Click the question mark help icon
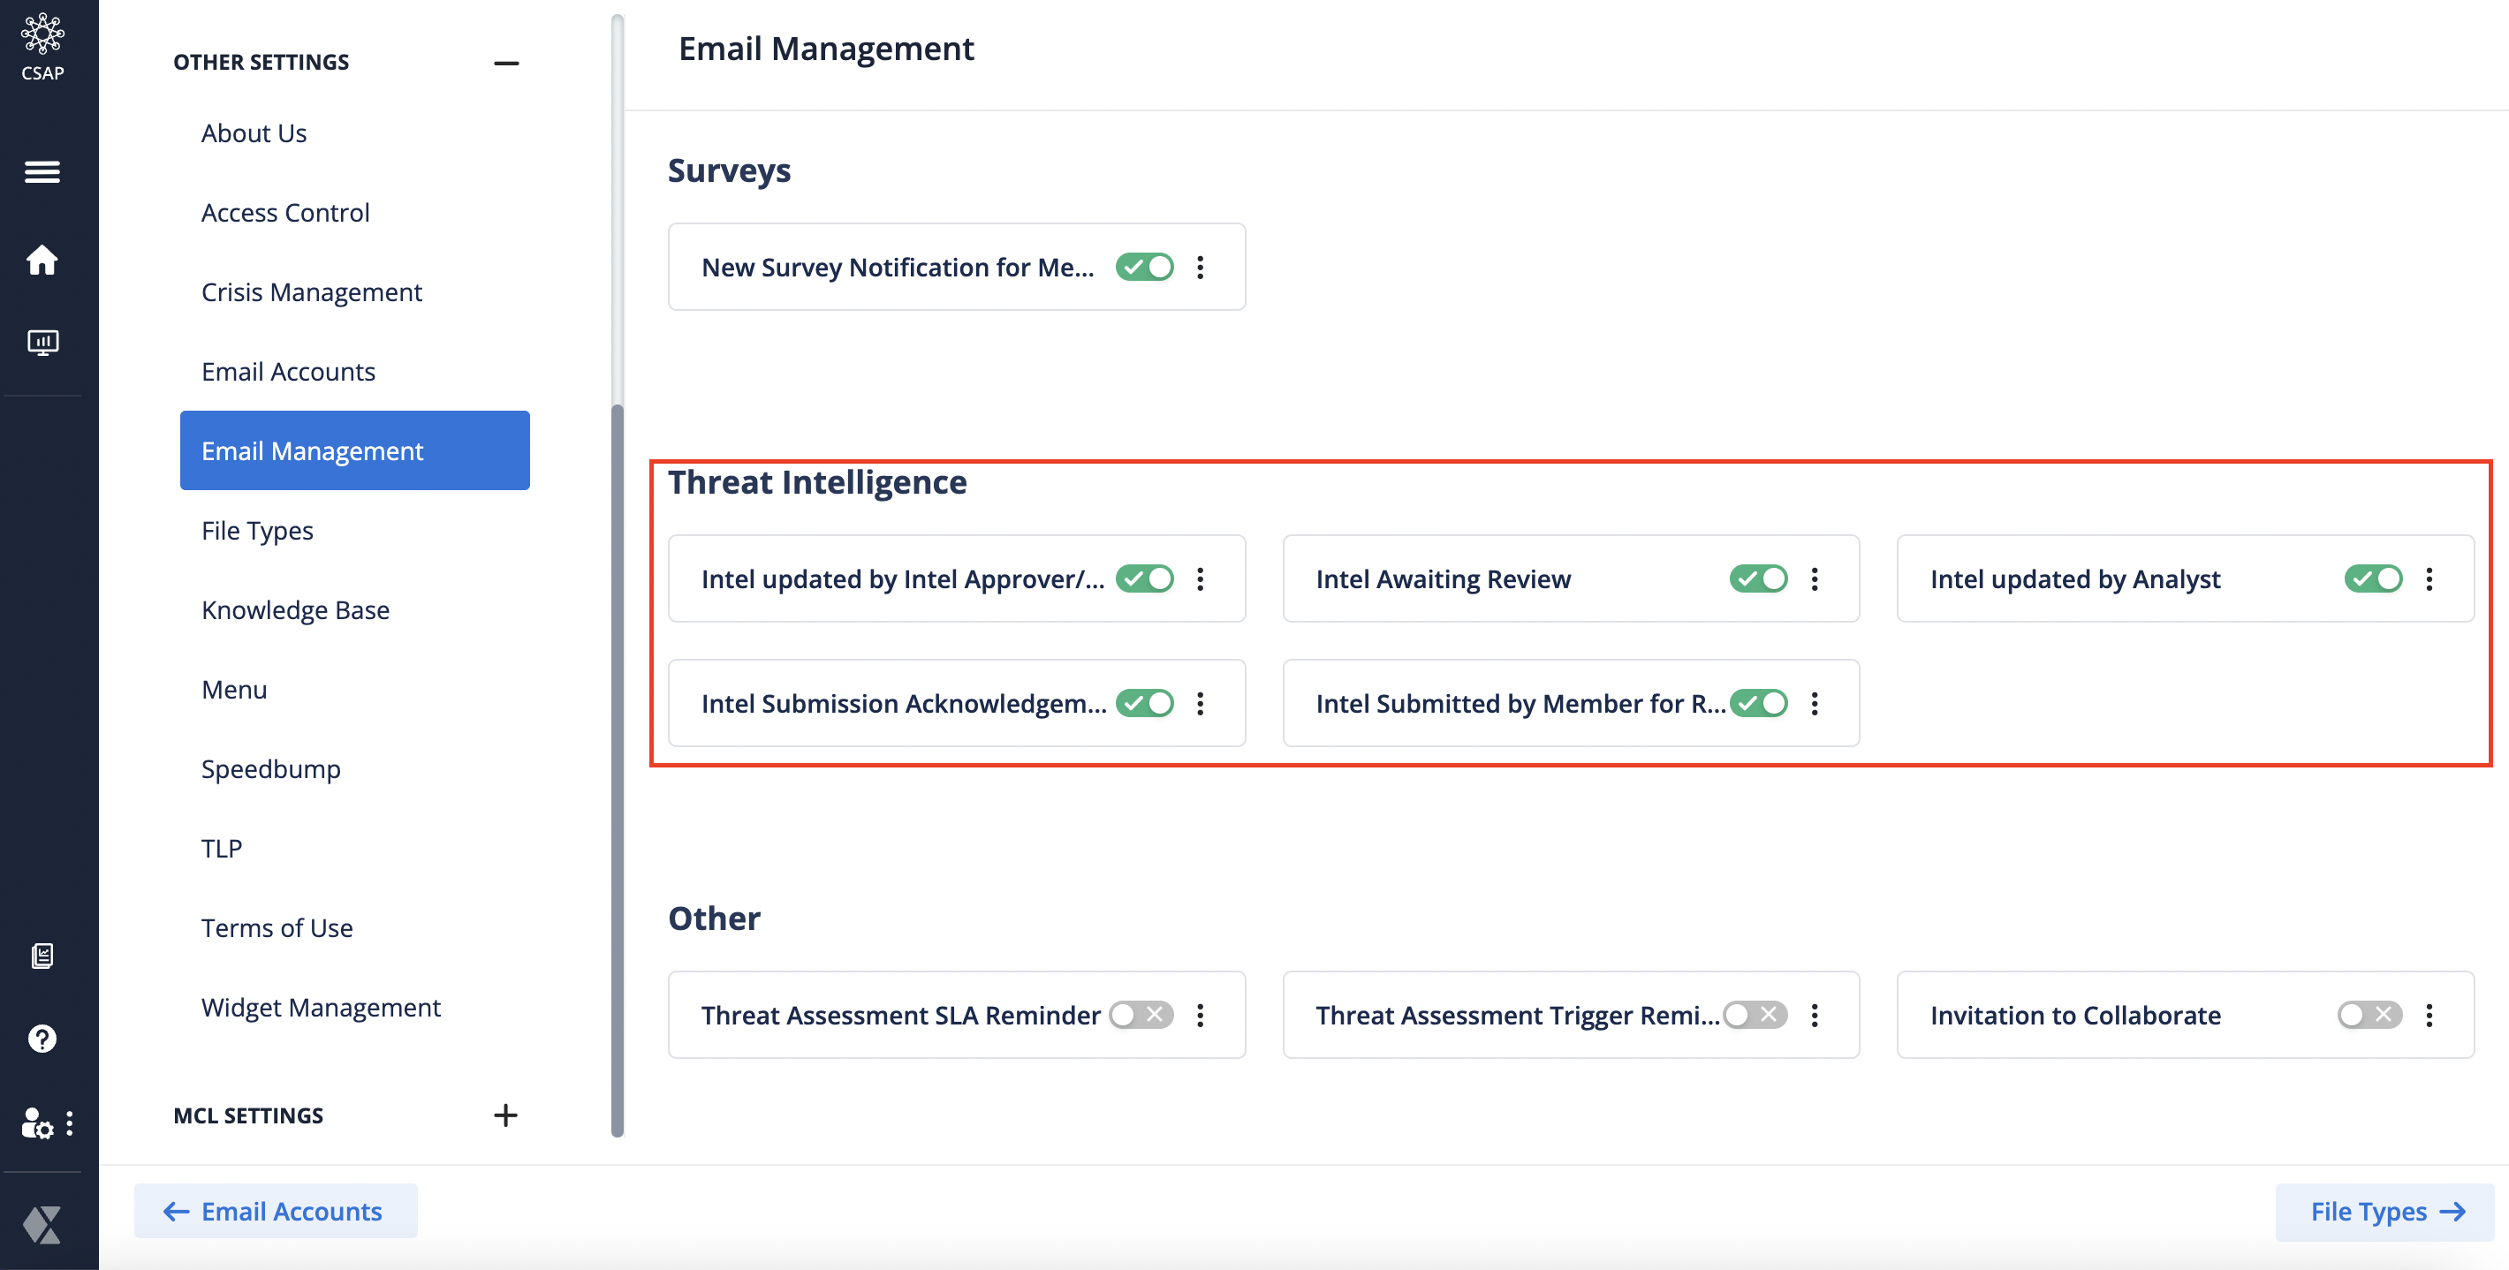2509x1270 pixels. coord(44,1039)
